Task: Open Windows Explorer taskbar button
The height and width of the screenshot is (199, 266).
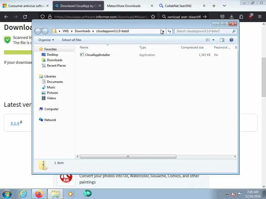Action: [x=55, y=194]
